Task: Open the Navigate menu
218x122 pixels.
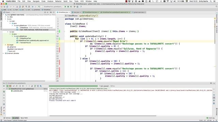Action: 36,1
